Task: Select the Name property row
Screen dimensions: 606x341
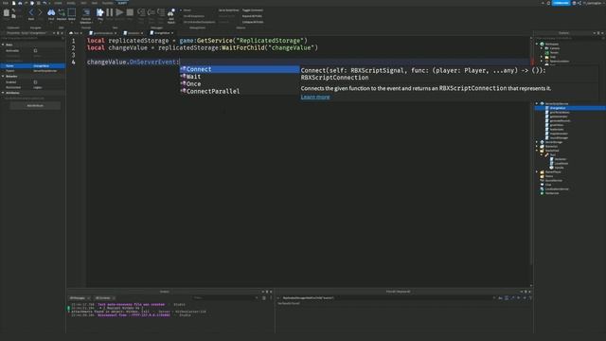Action: 32,66
